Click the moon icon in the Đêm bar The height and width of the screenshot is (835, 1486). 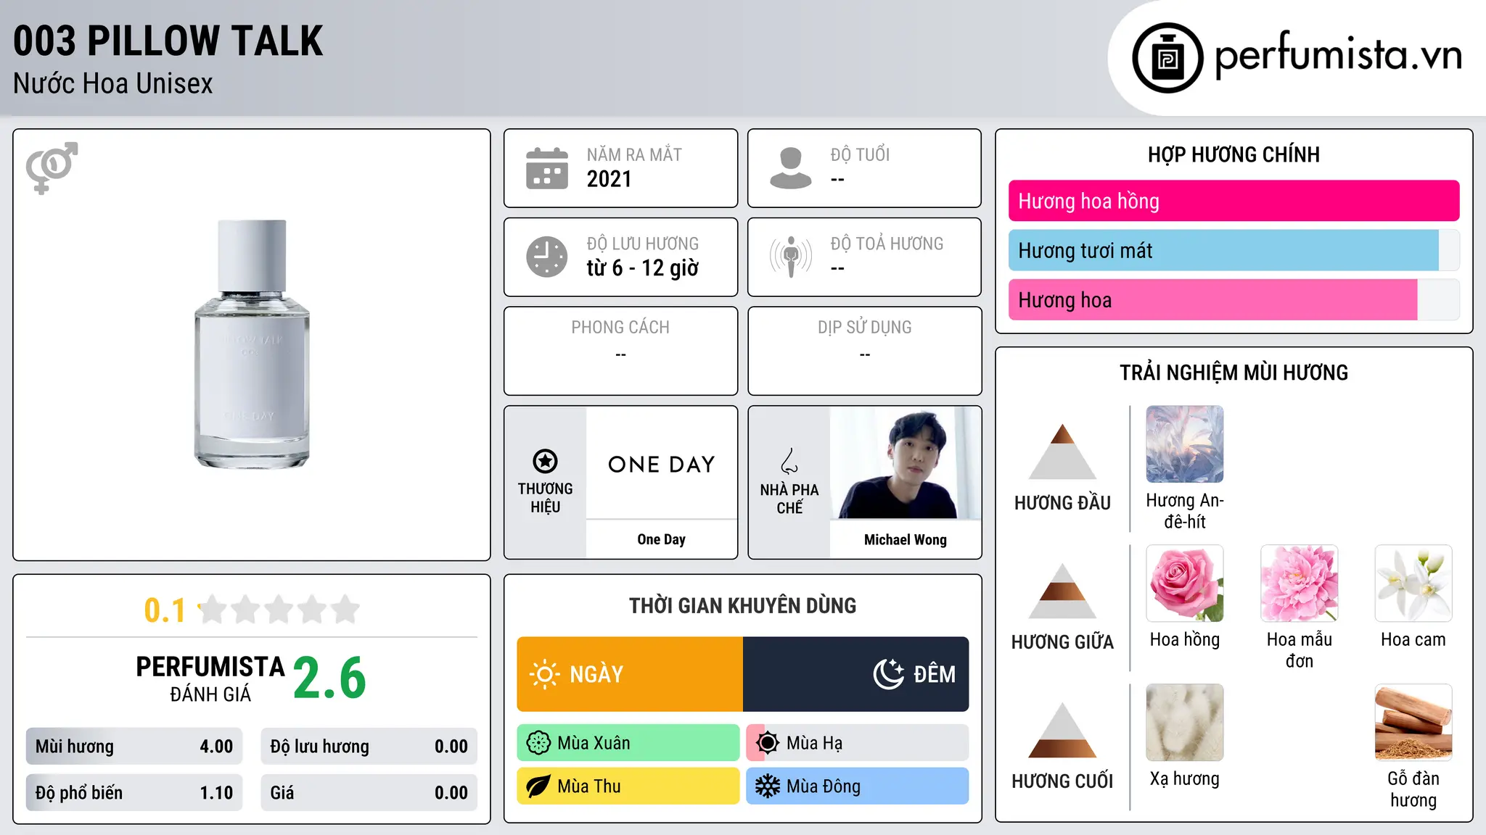(x=889, y=674)
